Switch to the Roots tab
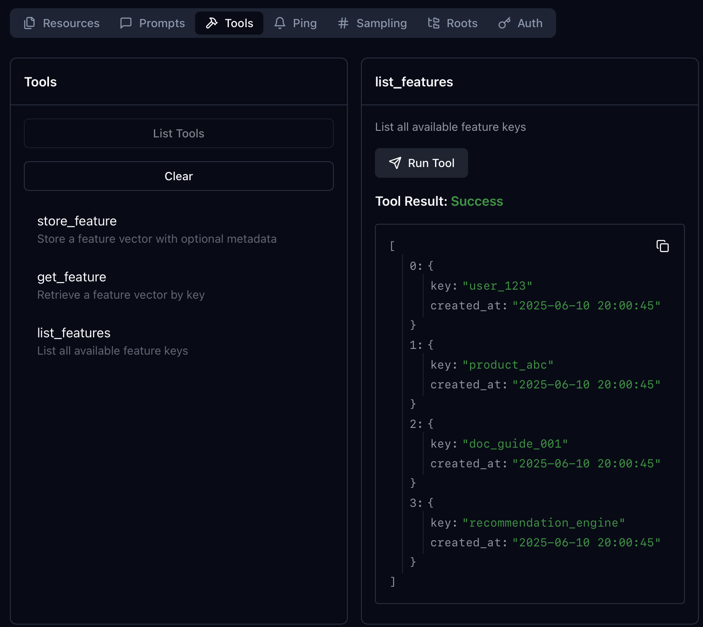Screen dimensions: 703x627 [x=453, y=23]
